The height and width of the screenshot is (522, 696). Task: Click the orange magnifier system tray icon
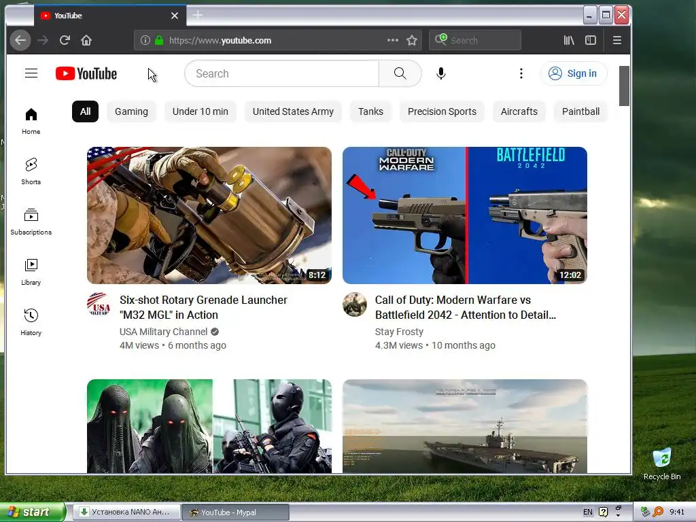tap(658, 512)
